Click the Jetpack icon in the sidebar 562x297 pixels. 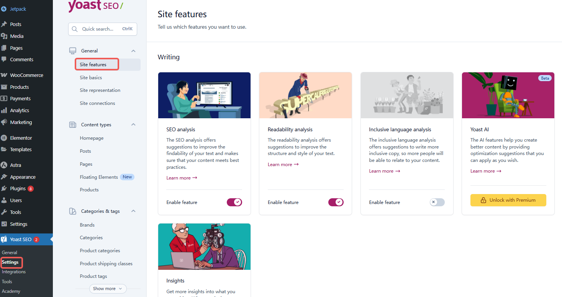(4, 9)
